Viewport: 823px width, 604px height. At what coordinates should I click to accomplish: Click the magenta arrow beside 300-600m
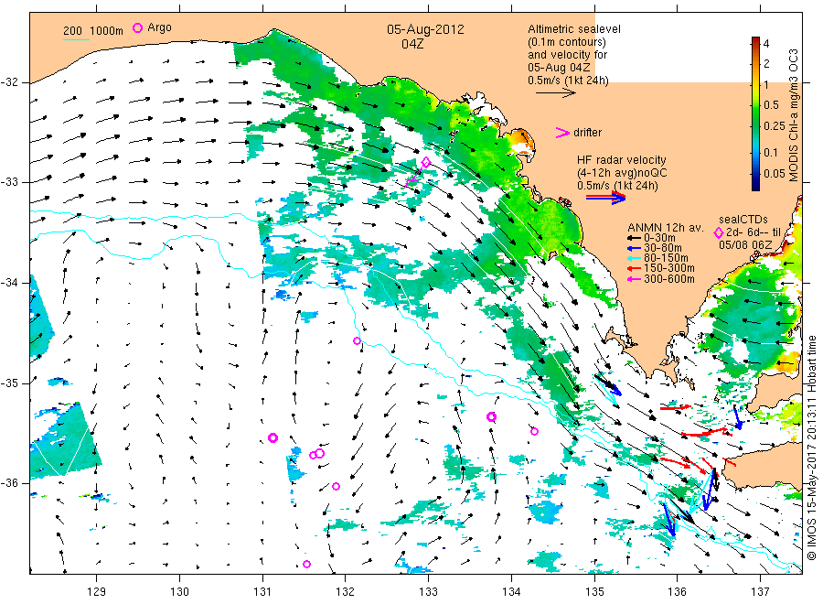(x=634, y=279)
